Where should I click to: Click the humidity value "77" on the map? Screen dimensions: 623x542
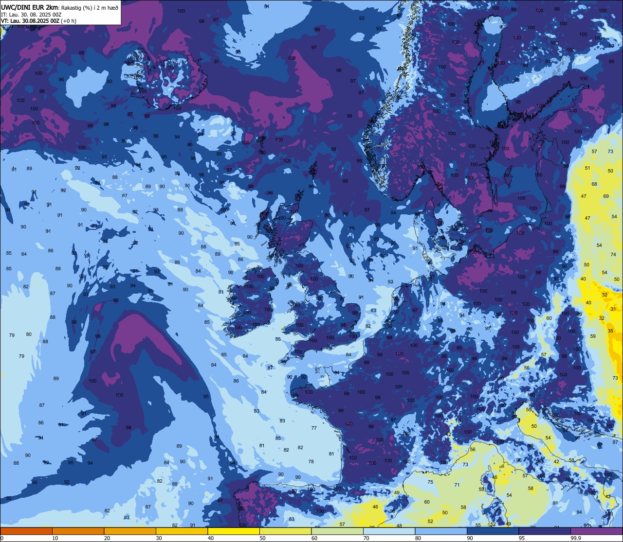(x=314, y=428)
